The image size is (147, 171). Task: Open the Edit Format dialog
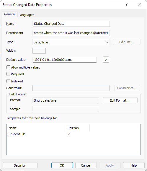tap(120, 100)
